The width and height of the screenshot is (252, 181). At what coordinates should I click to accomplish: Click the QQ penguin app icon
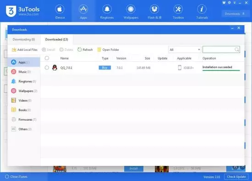tap(55, 68)
